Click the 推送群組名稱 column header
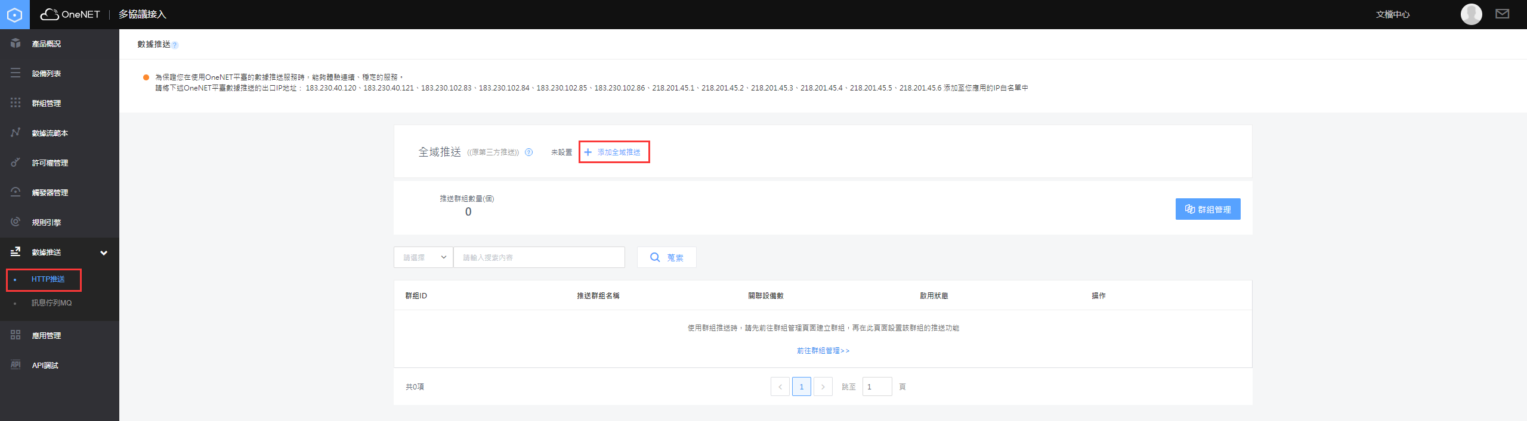This screenshot has height=421, width=1527. 598,296
